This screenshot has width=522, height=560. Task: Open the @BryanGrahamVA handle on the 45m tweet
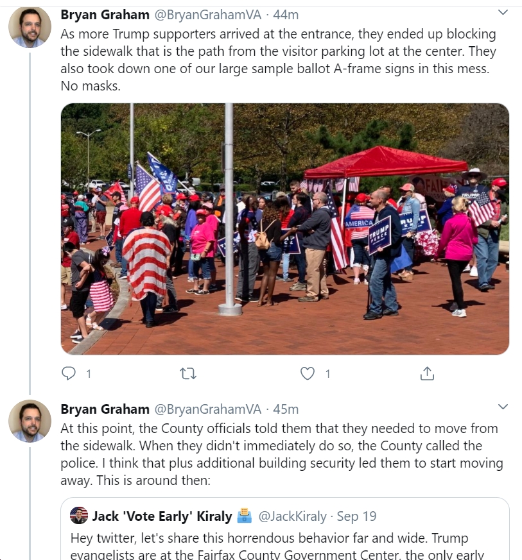pyautogui.click(x=208, y=409)
